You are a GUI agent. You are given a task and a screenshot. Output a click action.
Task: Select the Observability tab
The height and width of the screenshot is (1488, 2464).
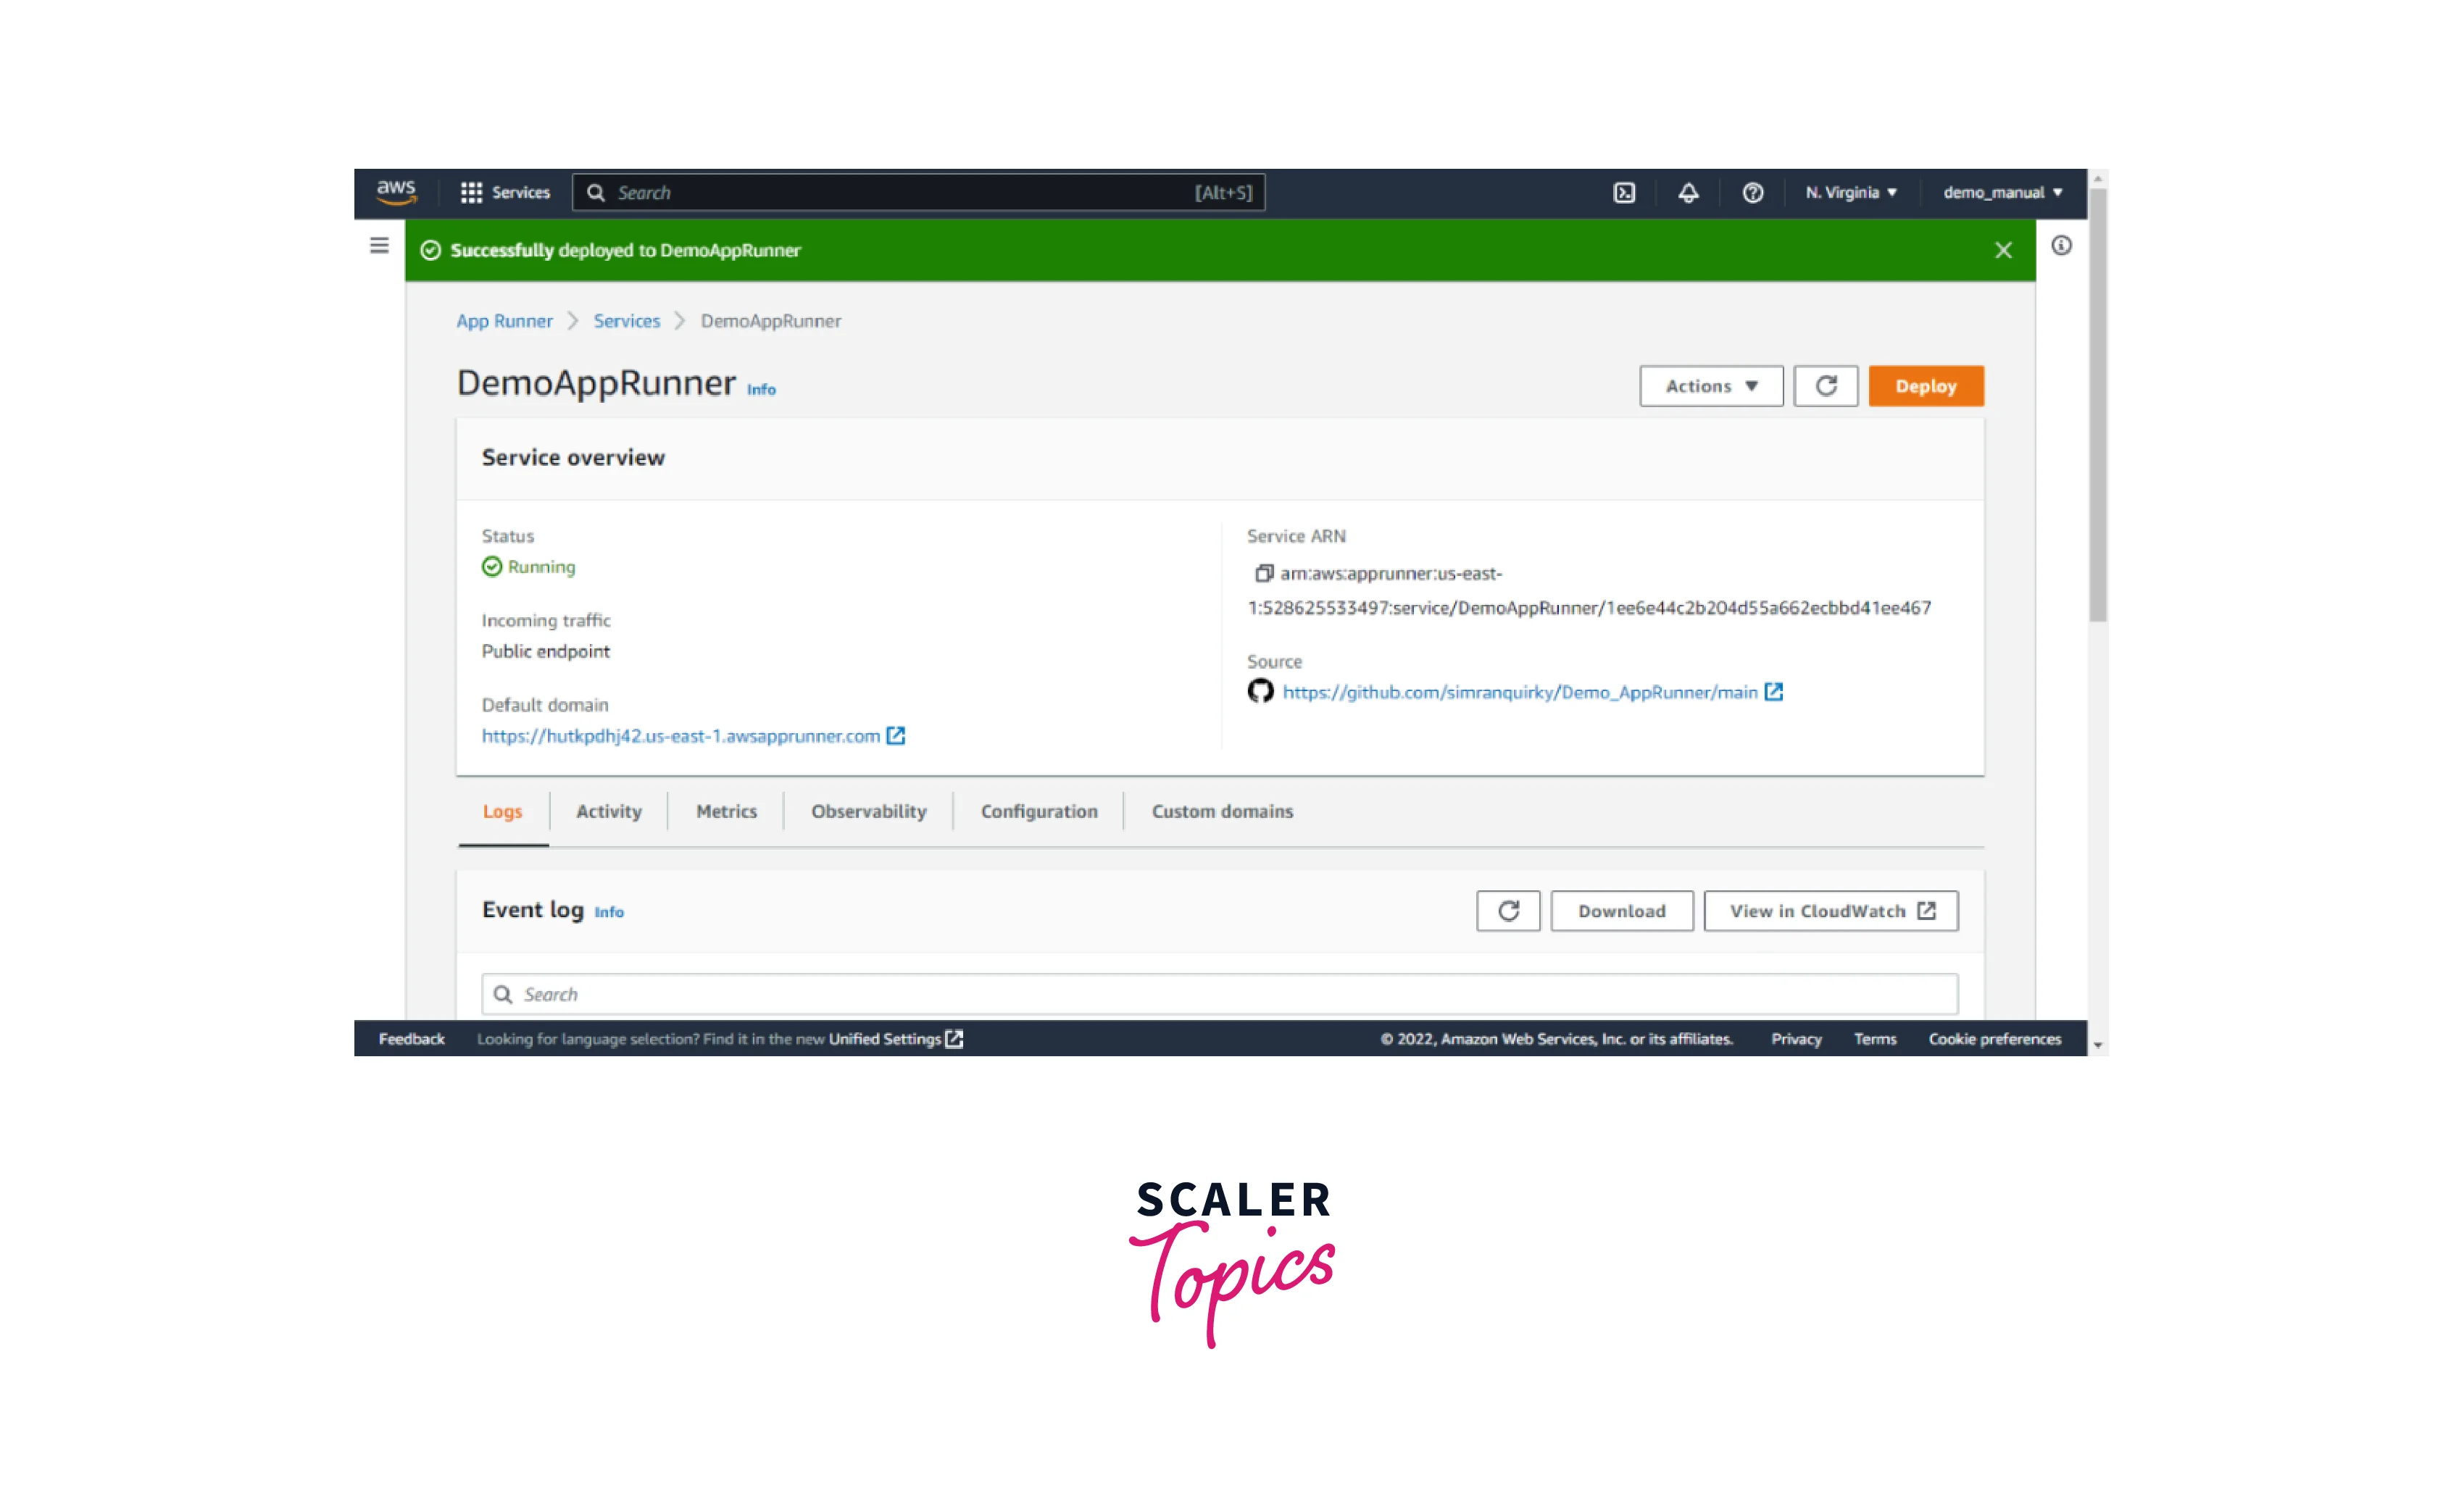(866, 811)
